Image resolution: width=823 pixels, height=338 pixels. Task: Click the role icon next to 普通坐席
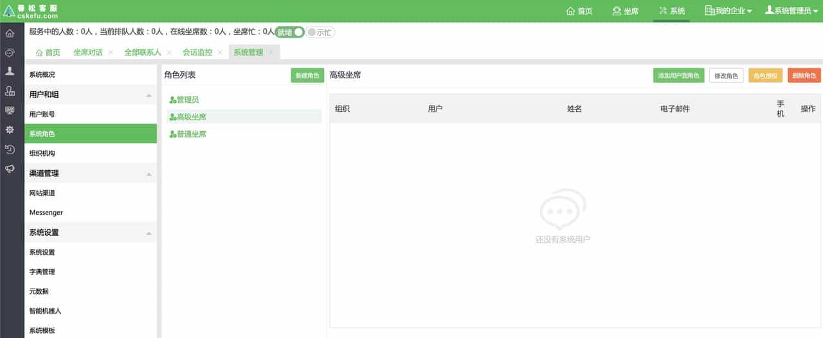pyautogui.click(x=173, y=134)
